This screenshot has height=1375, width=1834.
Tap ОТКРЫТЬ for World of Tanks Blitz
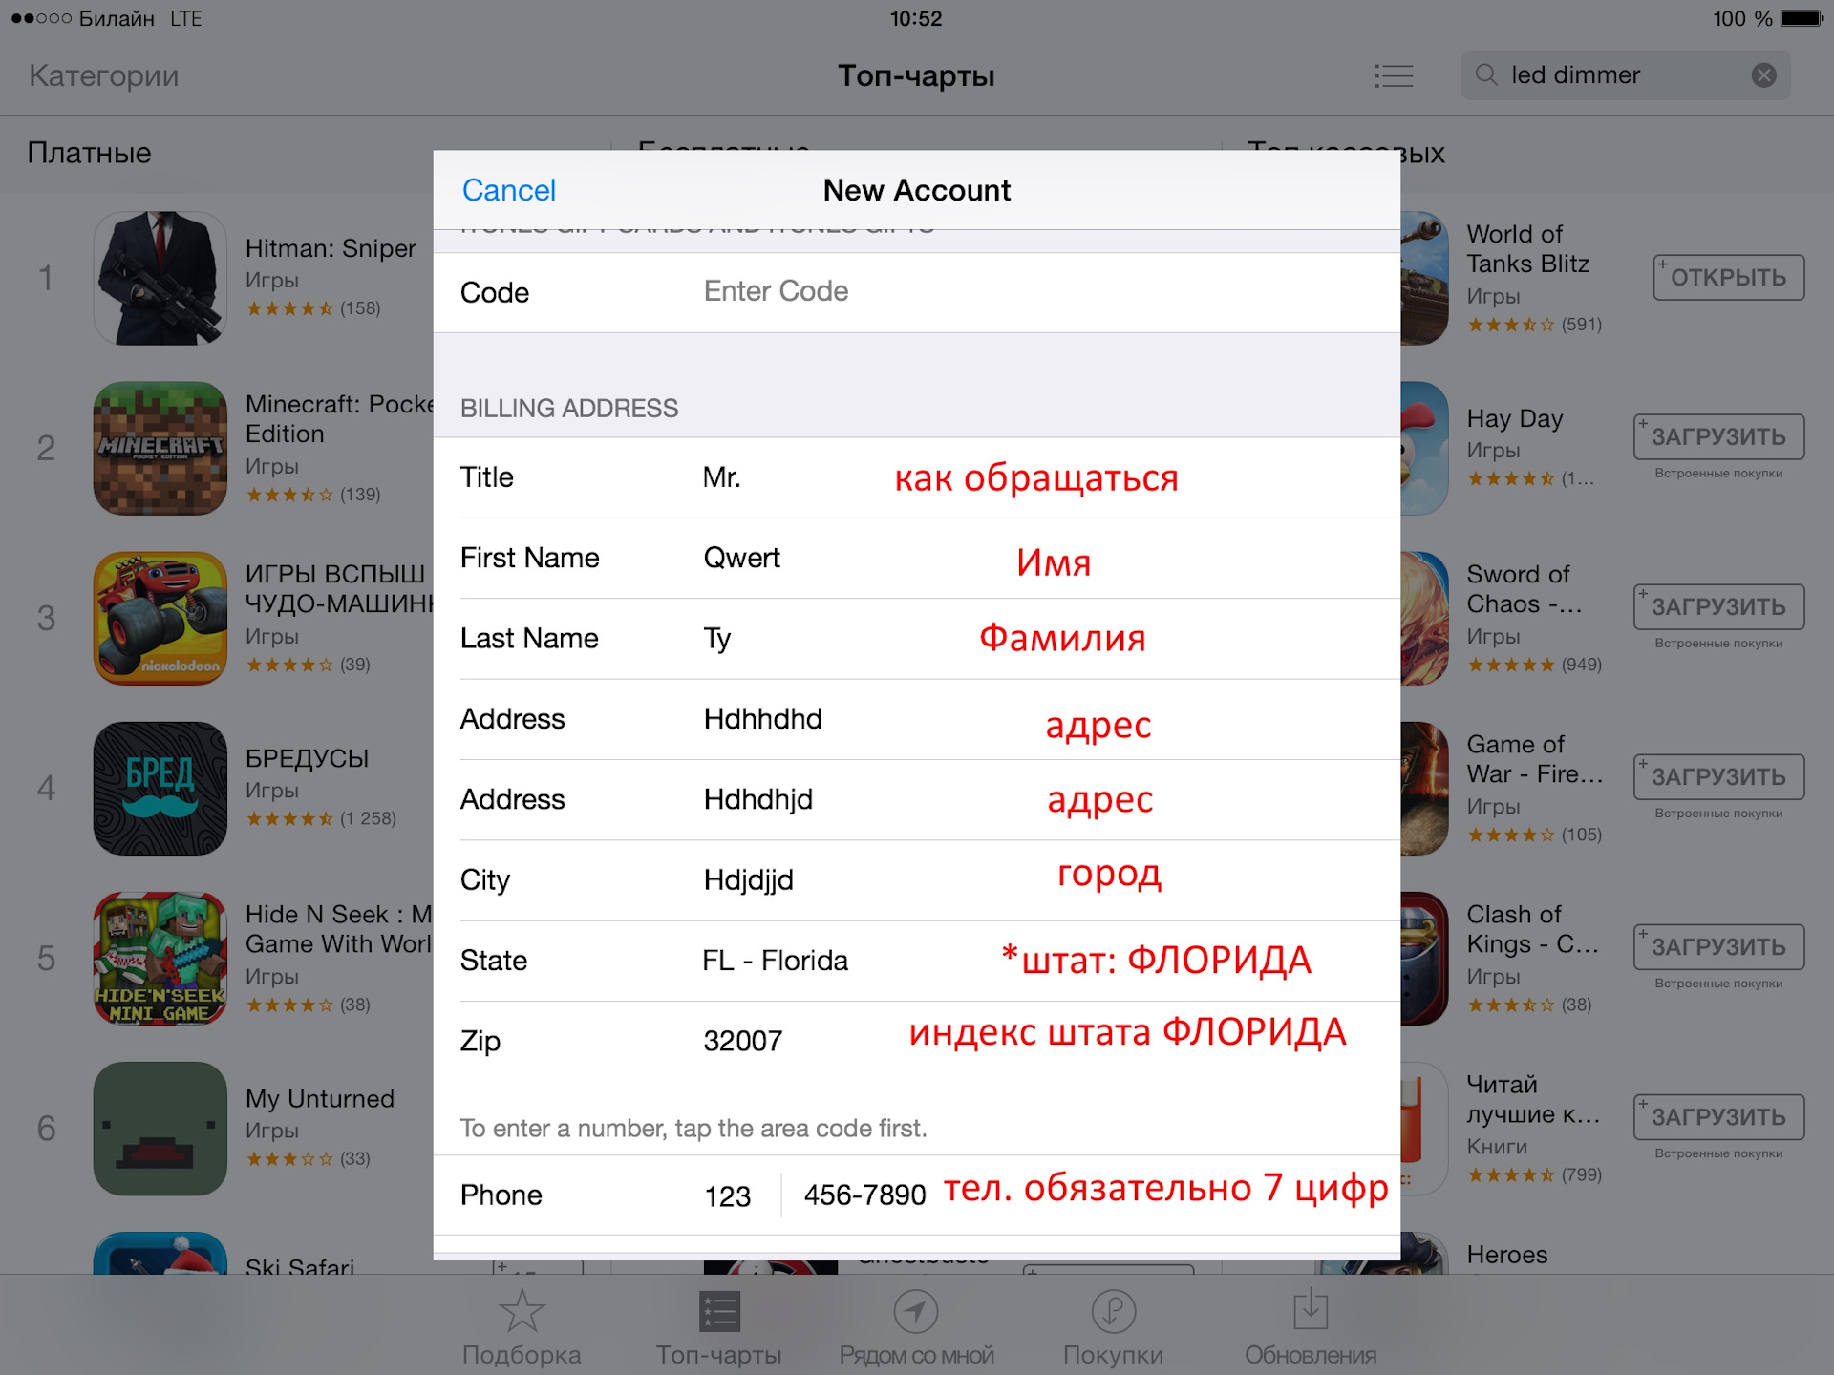[1729, 277]
